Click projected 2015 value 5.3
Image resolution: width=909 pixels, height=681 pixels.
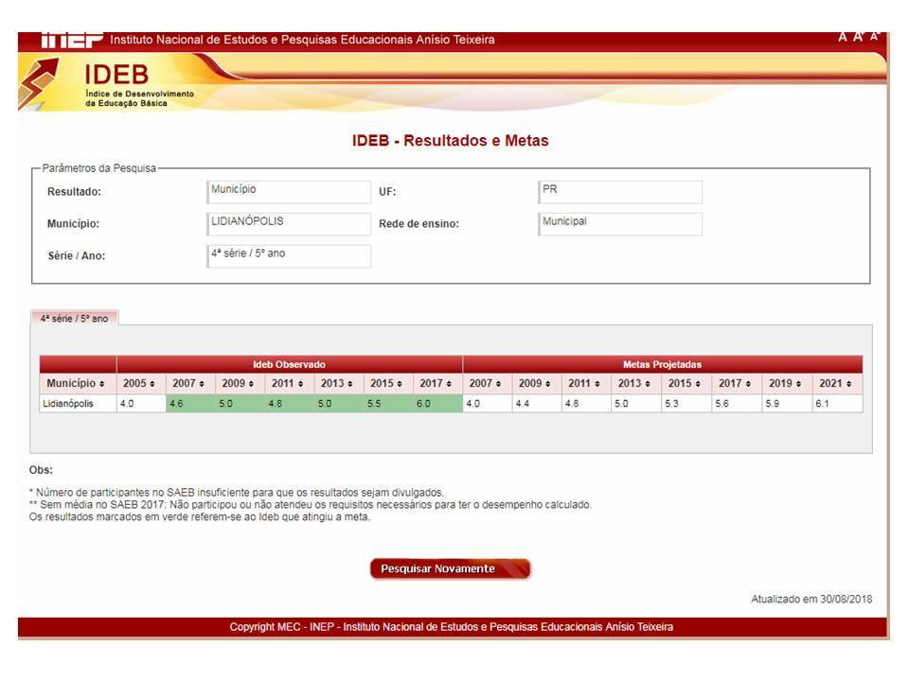coord(687,404)
